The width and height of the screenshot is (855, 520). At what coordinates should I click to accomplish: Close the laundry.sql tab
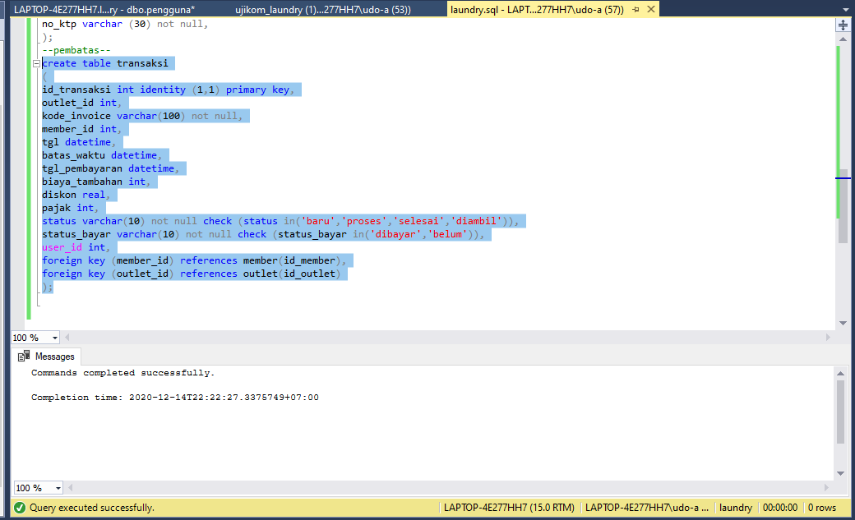(651, 9)
